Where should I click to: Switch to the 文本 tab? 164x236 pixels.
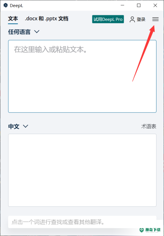point(13,19)
